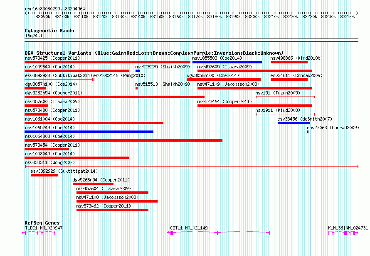Click dgv5268n54 (Cooper2011) label
The height and width of the screenshot is (256, 370).
[x=101, y=180]
